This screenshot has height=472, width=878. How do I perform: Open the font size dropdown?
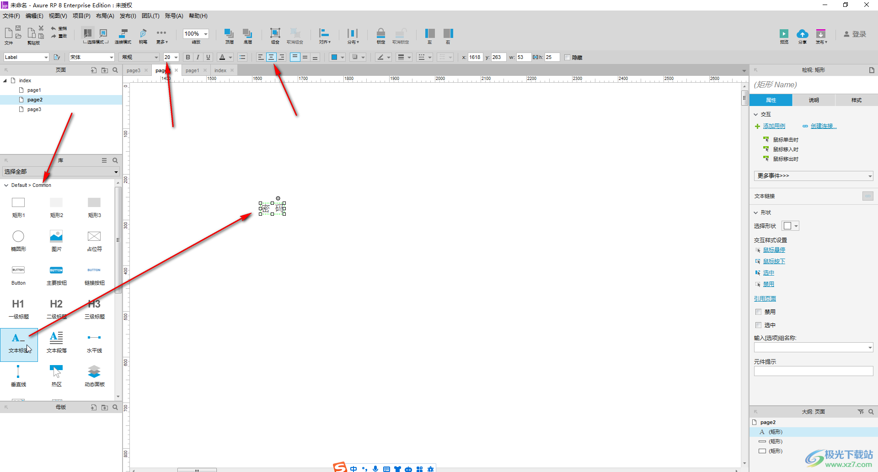click(x=176, y=57)
